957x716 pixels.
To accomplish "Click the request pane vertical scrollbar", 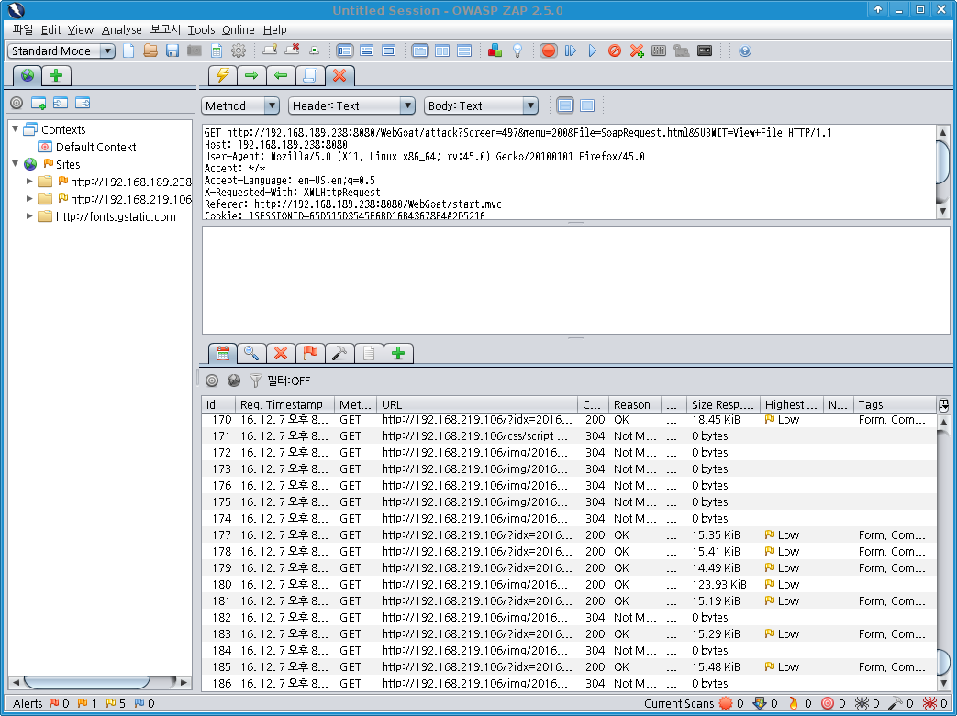I will (x=943, y=171).
